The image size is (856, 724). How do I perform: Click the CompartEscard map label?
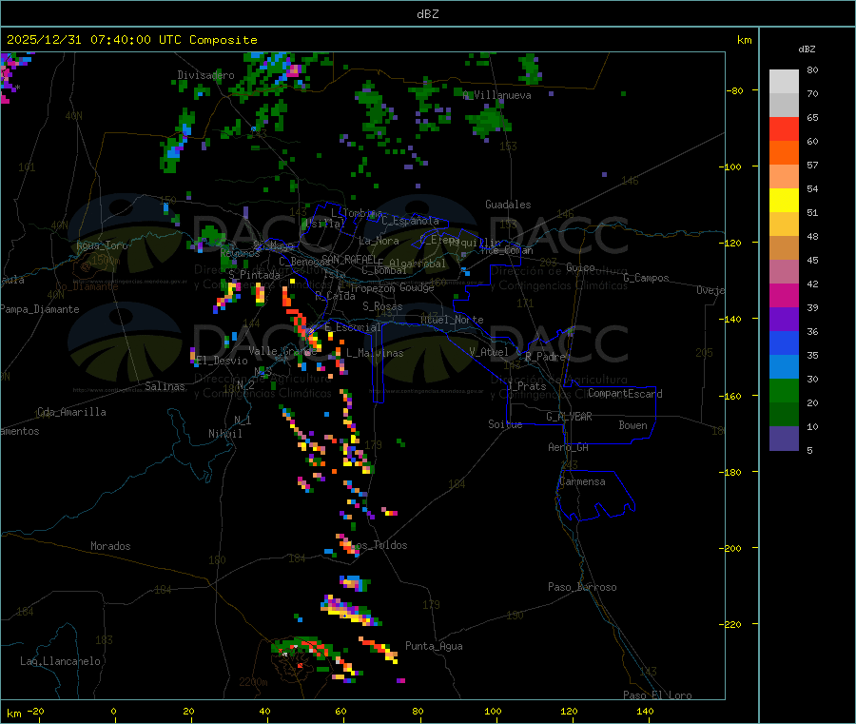pyautogui.click(x=625, y=393)
